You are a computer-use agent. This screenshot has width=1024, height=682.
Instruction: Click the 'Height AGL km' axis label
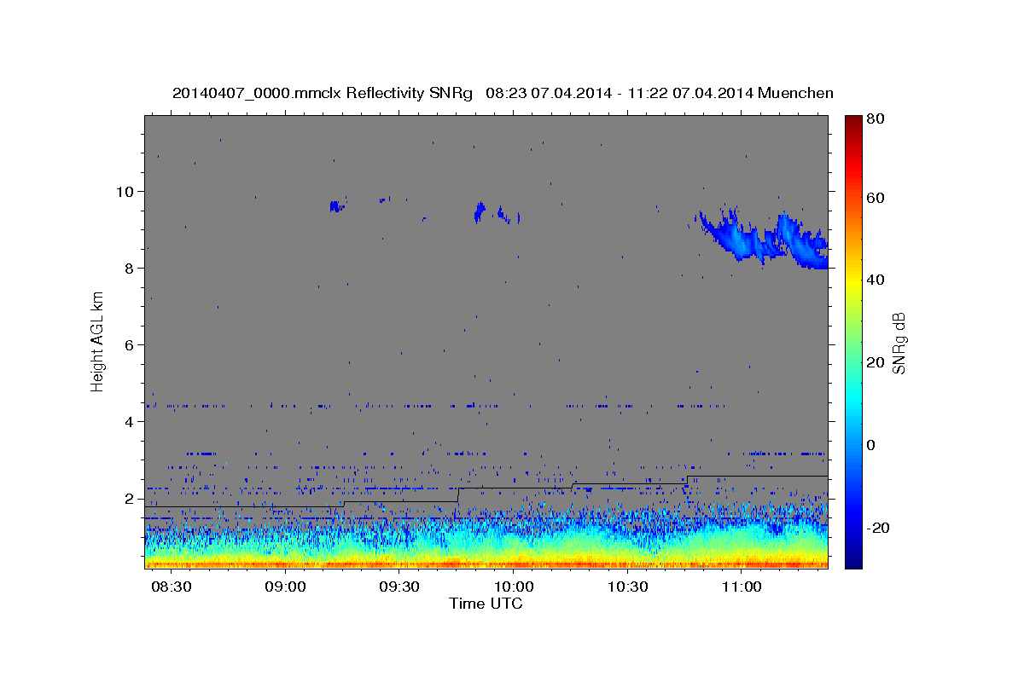point(98,340)
